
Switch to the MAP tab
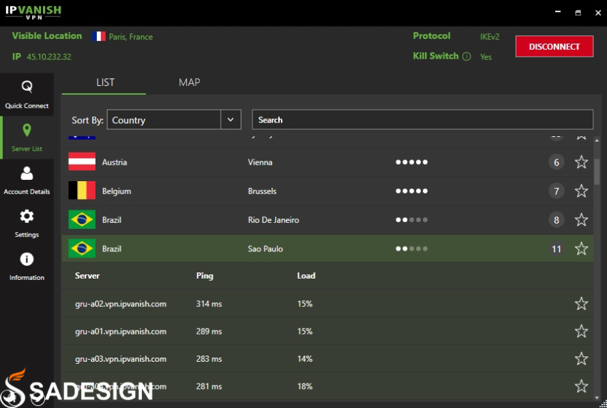click(x=190, y=82)
